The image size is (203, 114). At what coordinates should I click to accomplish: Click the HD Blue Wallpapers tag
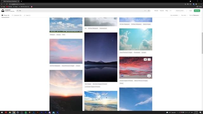point(136,24)
